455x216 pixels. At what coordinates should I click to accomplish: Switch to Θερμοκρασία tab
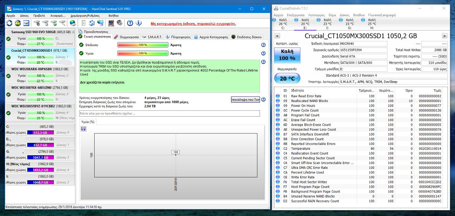(x=126, y=37)
